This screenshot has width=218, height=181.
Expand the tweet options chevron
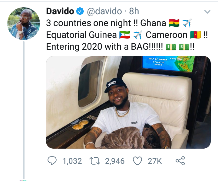pos(207,12)
